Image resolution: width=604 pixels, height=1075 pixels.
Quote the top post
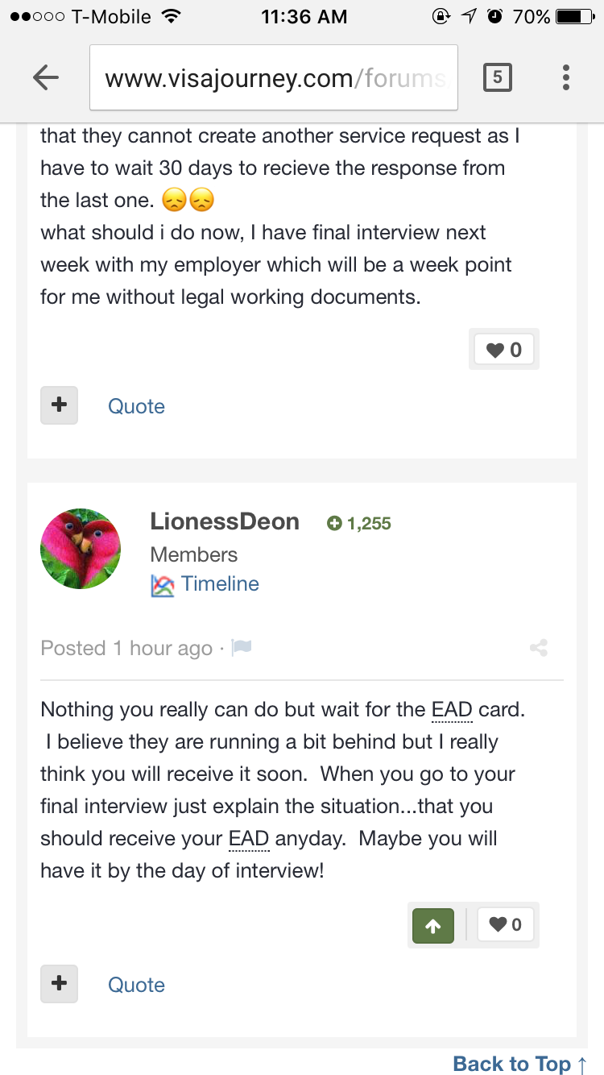click(136, 406)
